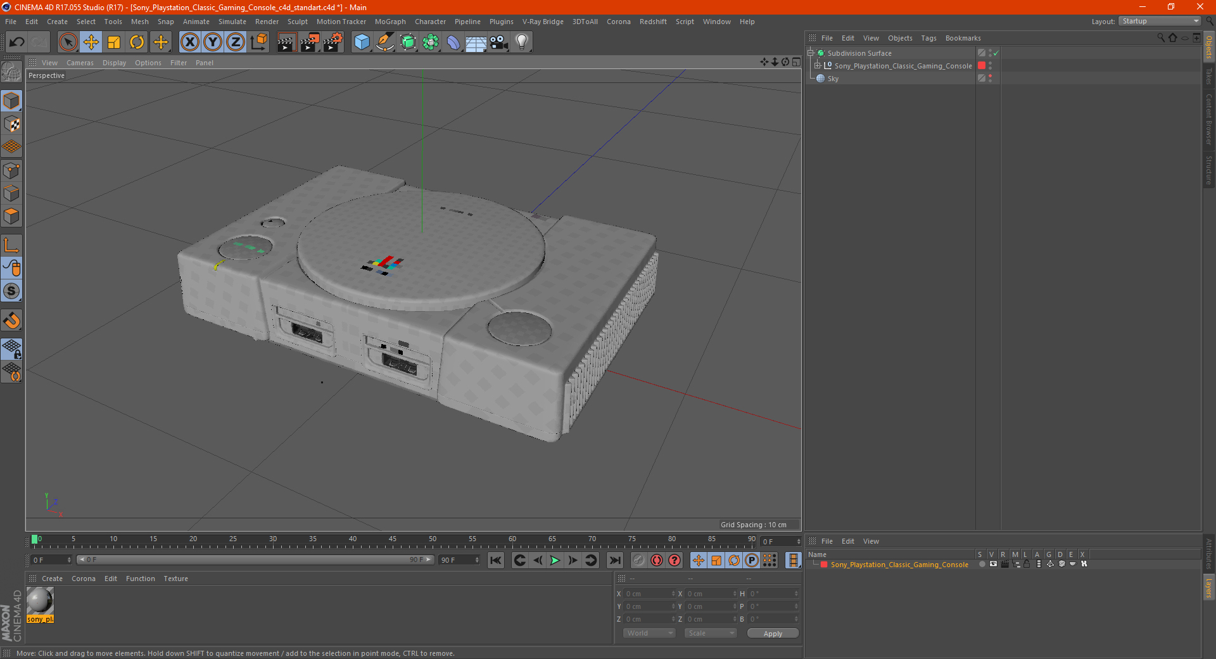Viewport: 1216px width, 659px height.
Task: Toggle Subdivision Surface editor visibility dots
Action: (990, 53)
